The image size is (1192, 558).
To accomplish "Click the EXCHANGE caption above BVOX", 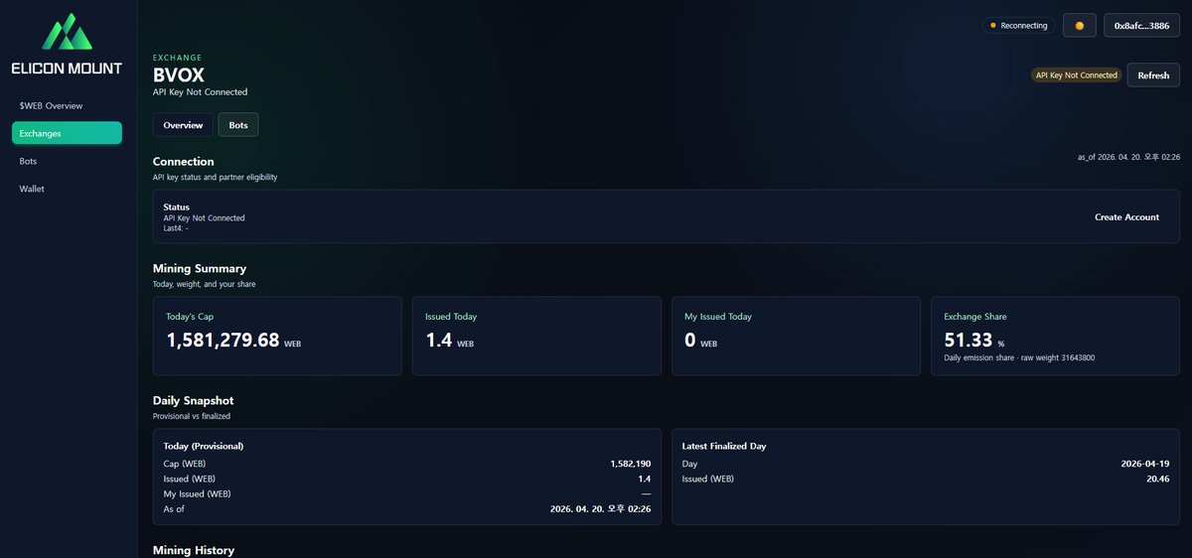I will (177, 58).
